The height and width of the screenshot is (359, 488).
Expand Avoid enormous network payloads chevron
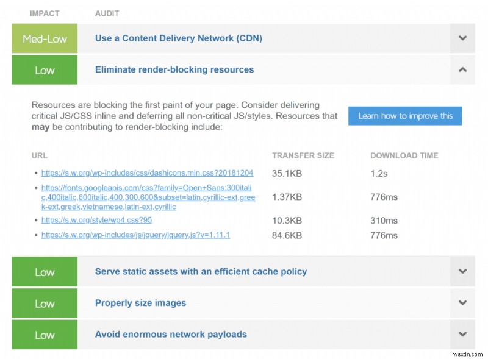462,334
